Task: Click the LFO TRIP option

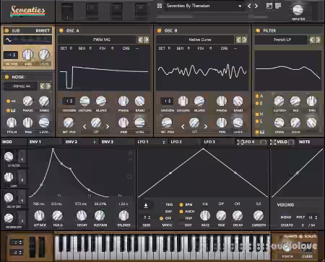Action: click(188, 218)
